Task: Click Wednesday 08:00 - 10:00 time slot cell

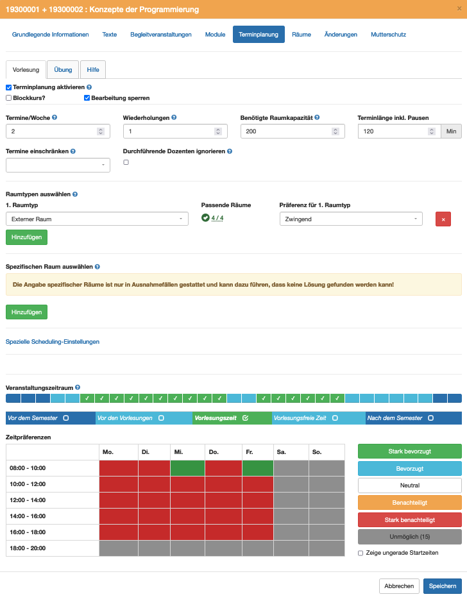Action: [188, 468]
